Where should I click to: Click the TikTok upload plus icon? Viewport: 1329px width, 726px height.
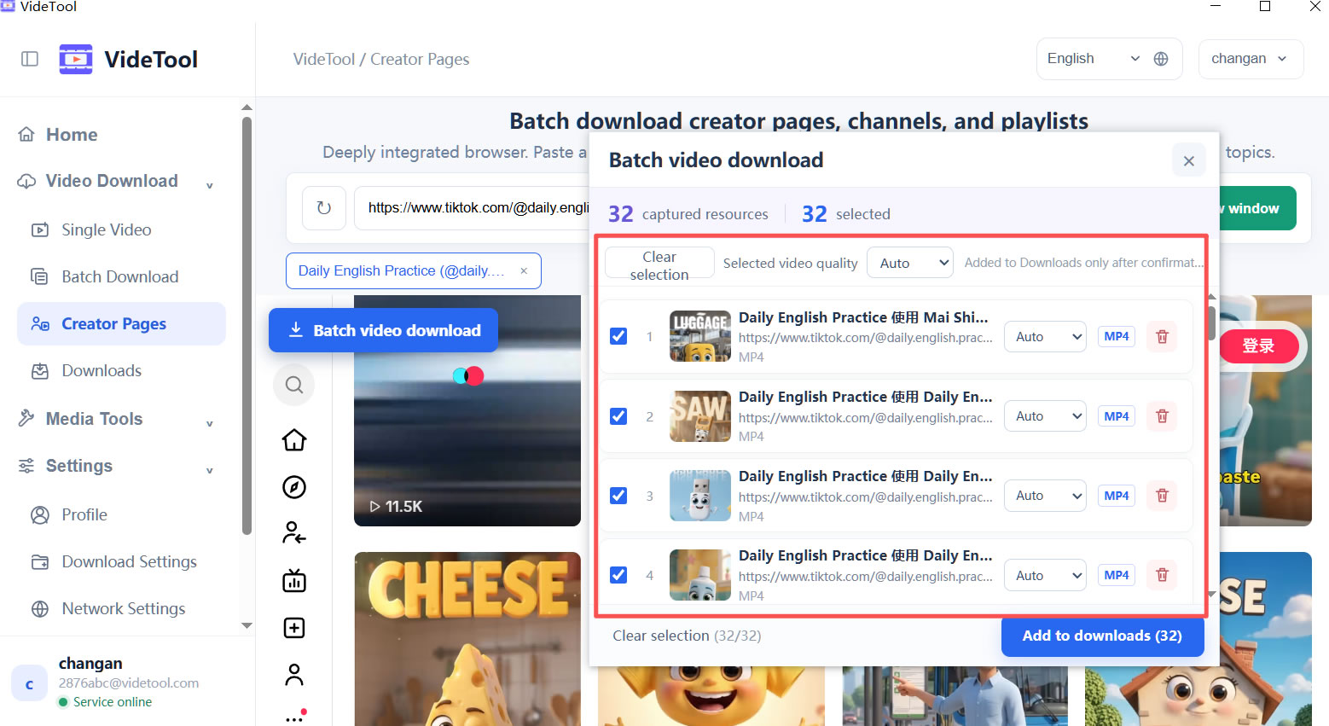tap(294, 628)
